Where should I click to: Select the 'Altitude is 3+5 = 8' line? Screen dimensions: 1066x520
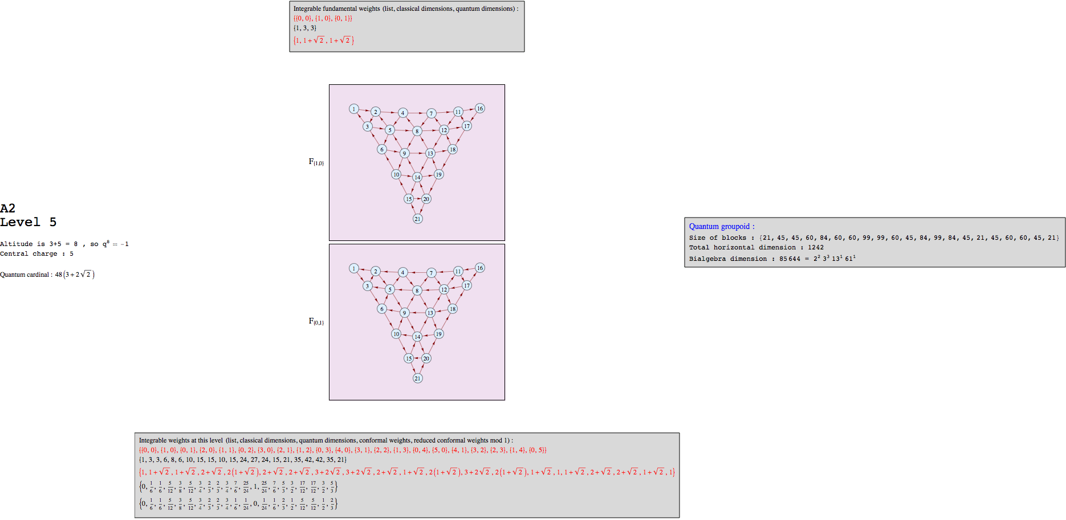64,244
